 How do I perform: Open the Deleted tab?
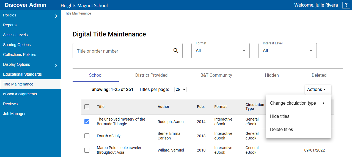tap(319, 75)
